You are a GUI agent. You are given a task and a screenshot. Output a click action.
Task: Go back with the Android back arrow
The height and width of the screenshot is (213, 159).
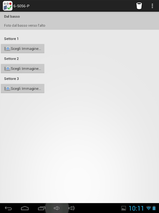pyautogui.click(x=8, y=208)
